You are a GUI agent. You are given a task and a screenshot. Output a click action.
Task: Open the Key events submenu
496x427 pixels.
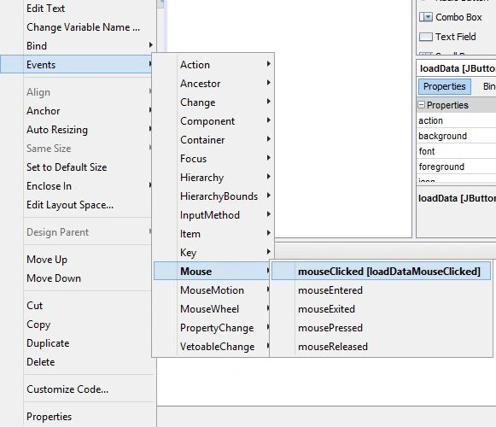click(x=213, y=253)
